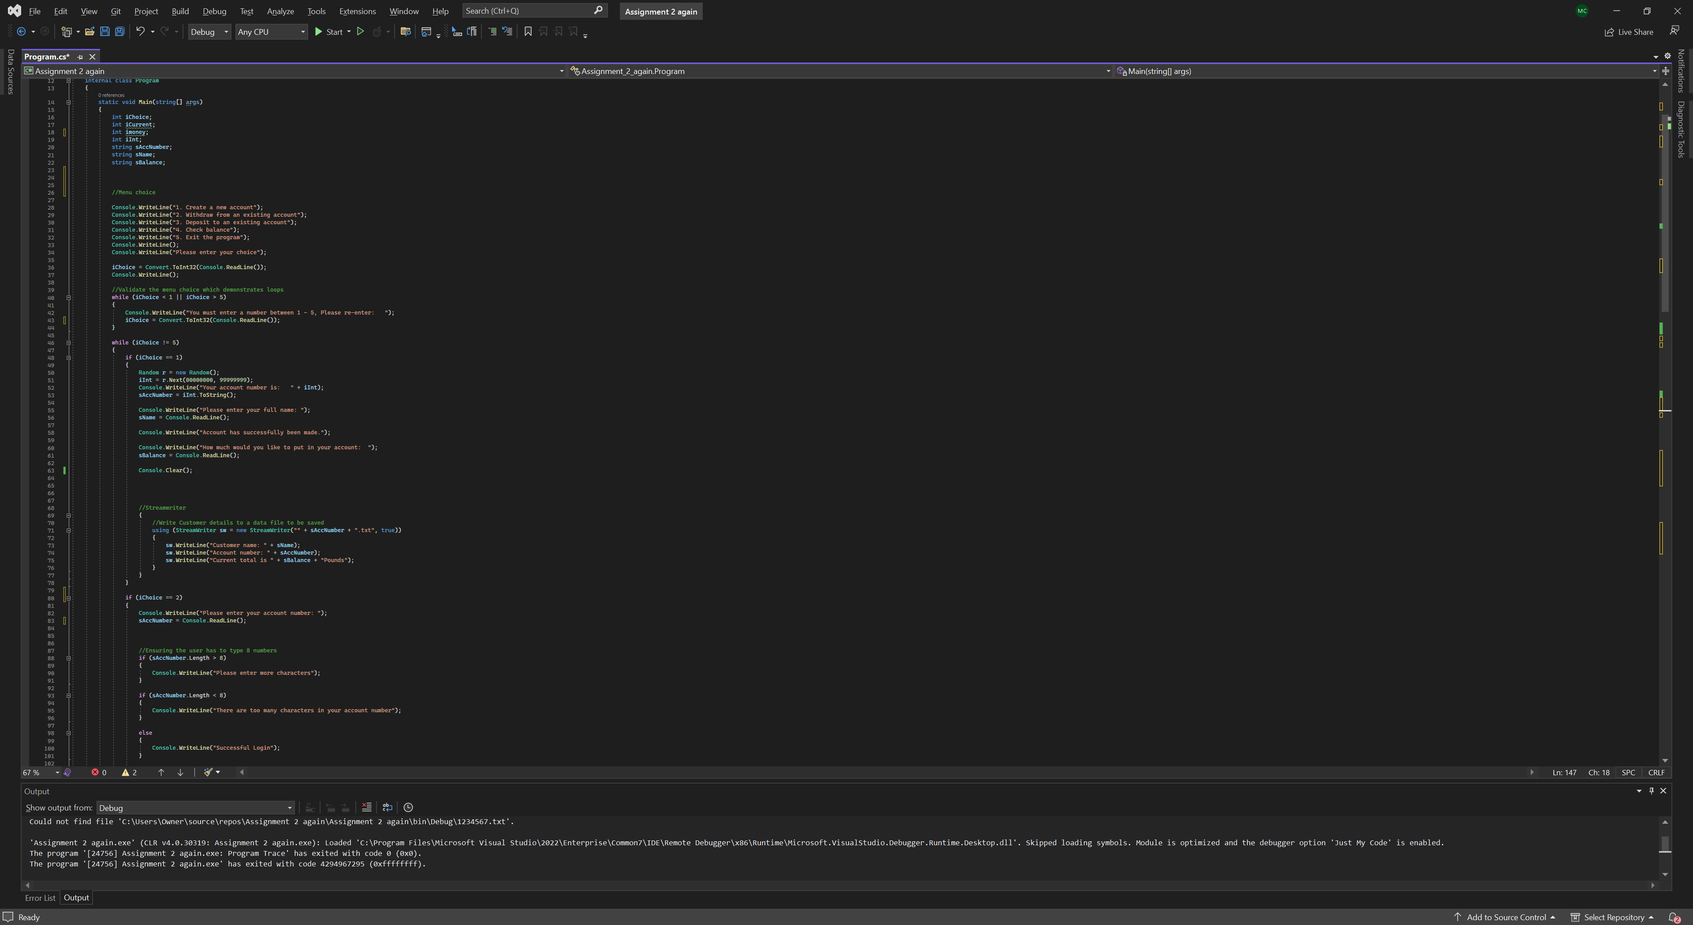Image resolution: width=1693 pixels, height=925 pixels.
Task: Click the Undo arrow icon
Action: tap(140, 32)
